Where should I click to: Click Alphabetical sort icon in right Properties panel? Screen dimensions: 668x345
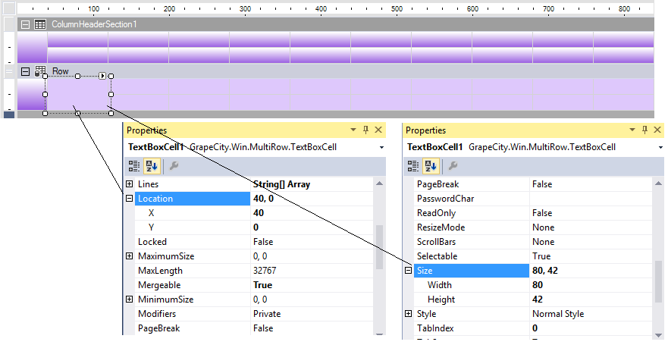coord(430,165)
